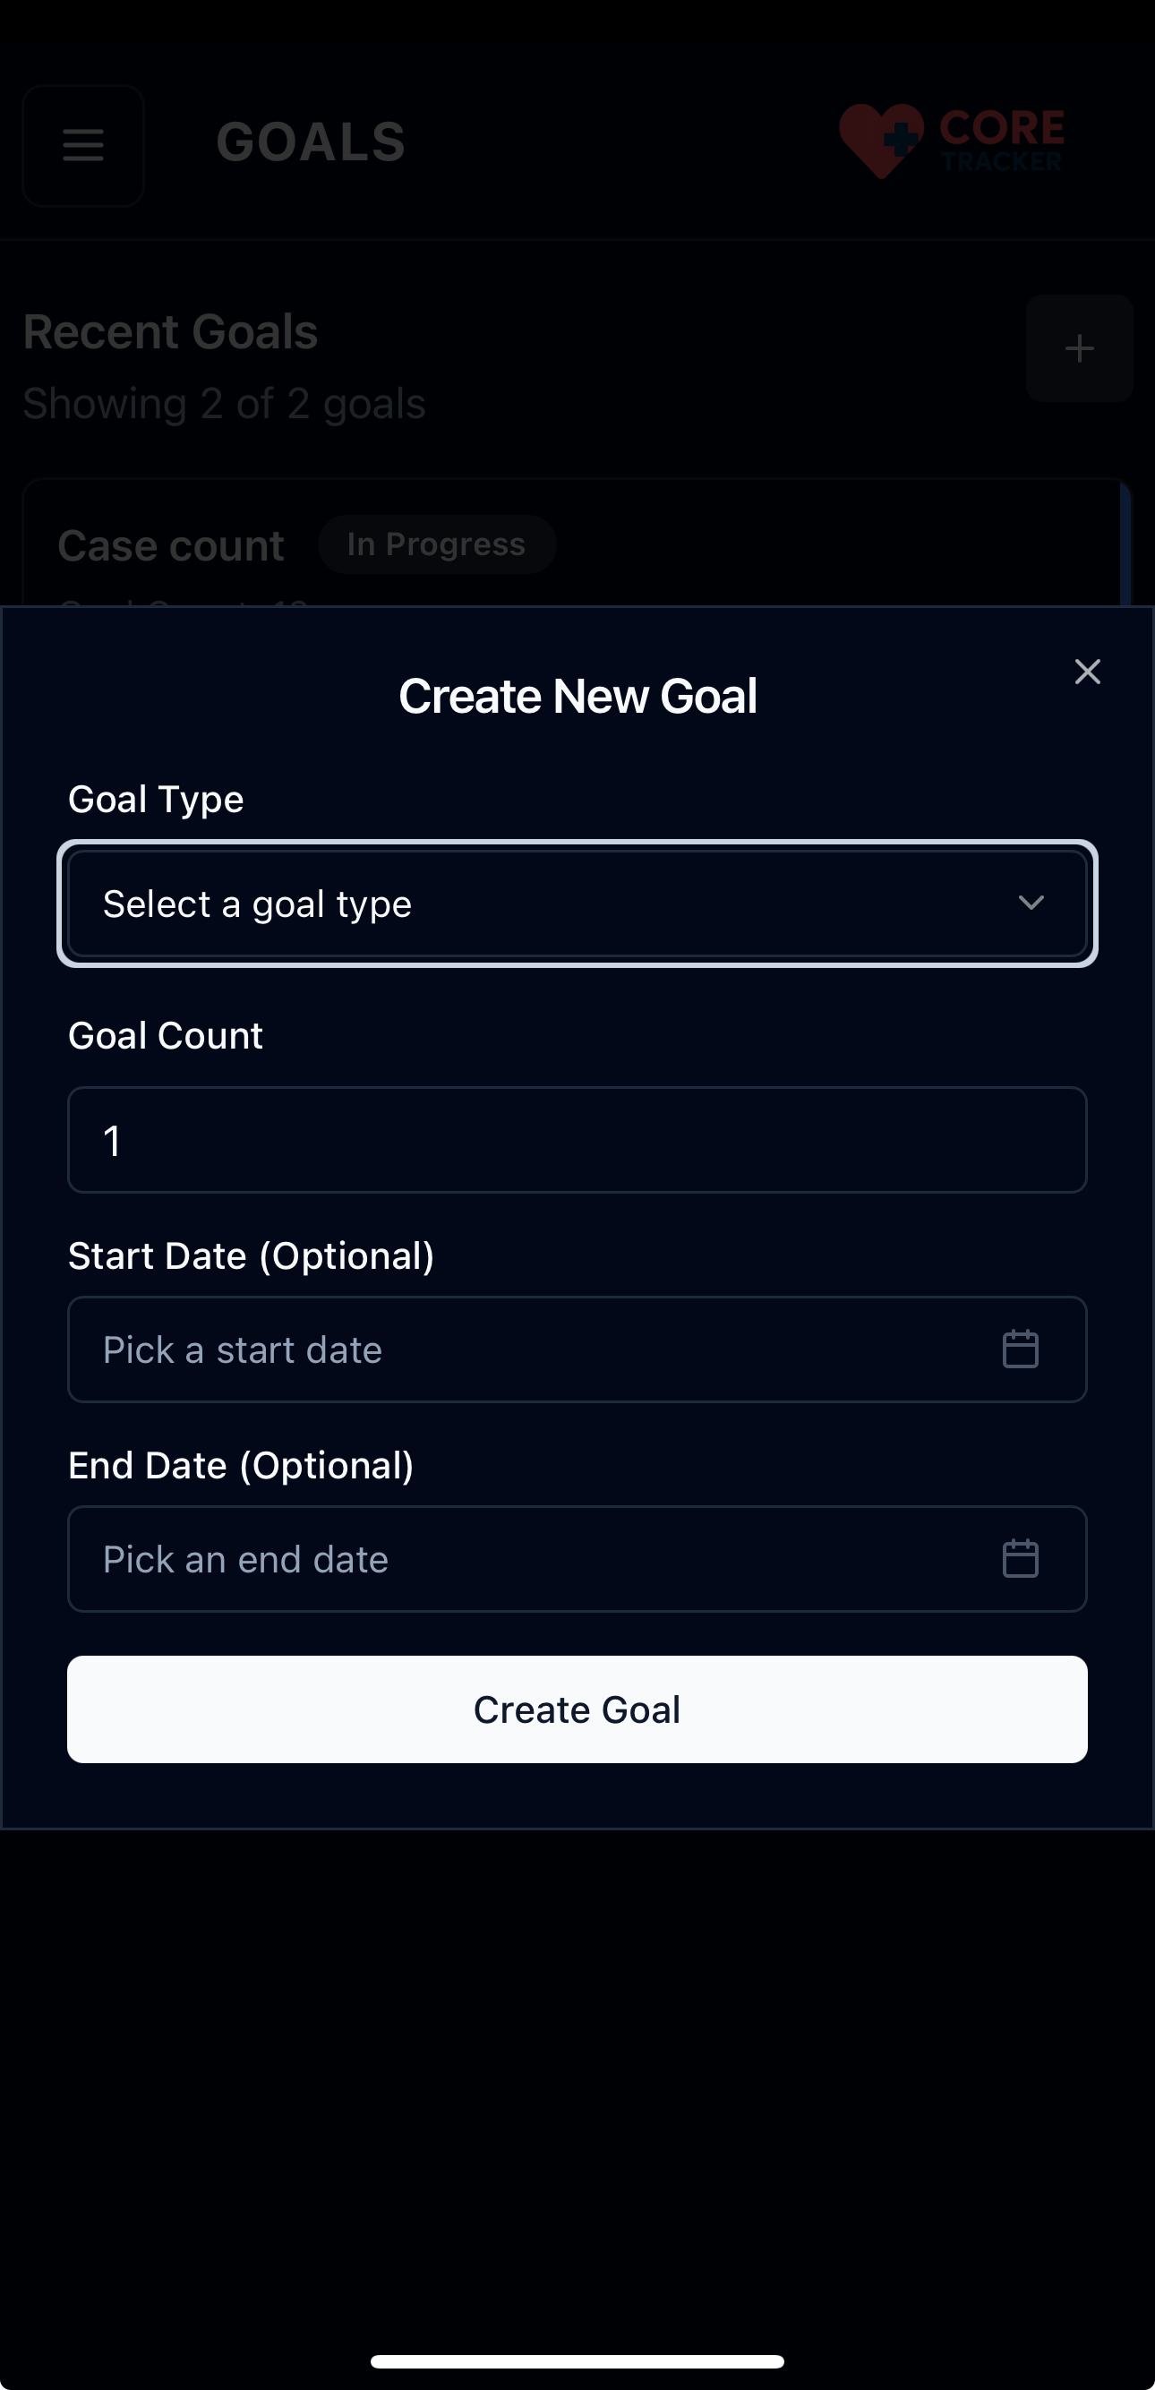The image size is (1155, 2390).
Task: Click the Goal Count field label
Action: [165, 1035]
